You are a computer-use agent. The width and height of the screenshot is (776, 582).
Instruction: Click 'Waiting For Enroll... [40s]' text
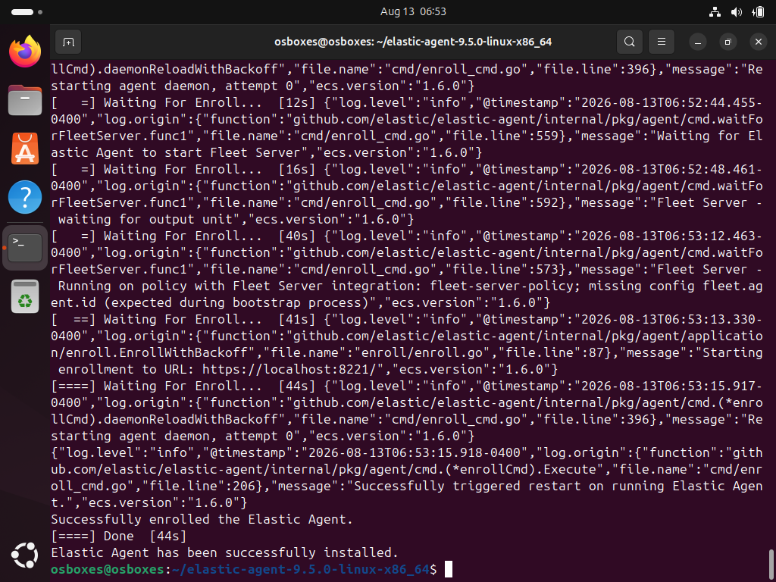coord(209,236)
